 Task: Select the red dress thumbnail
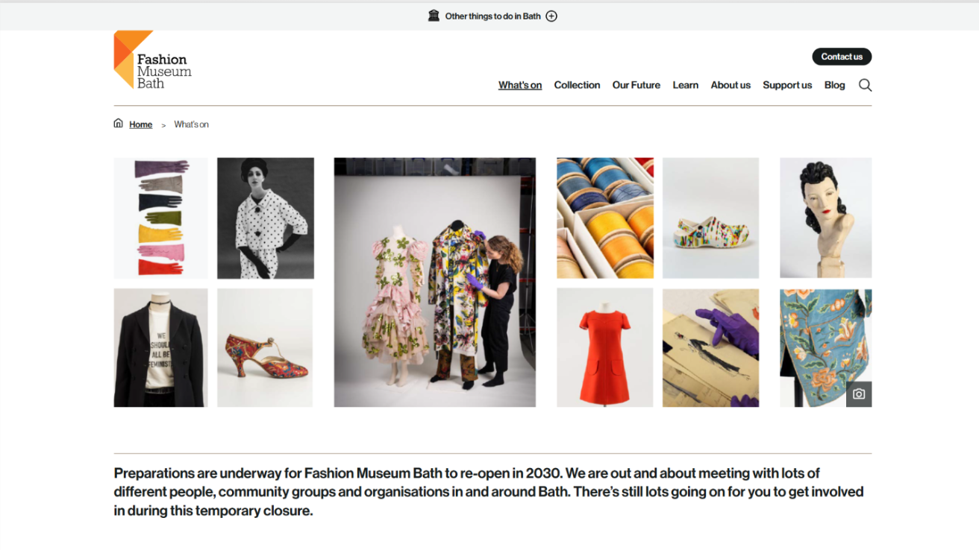point(604,347)
